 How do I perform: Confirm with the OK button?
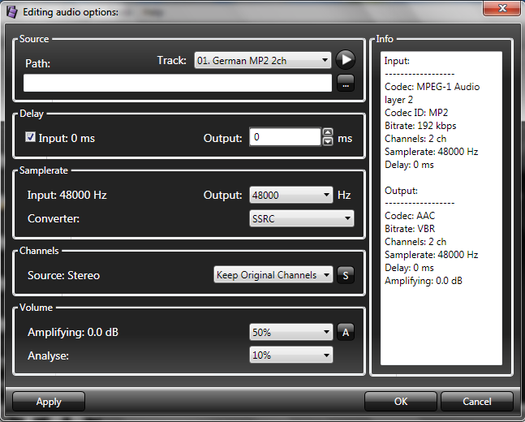click(x=400, y=402)
